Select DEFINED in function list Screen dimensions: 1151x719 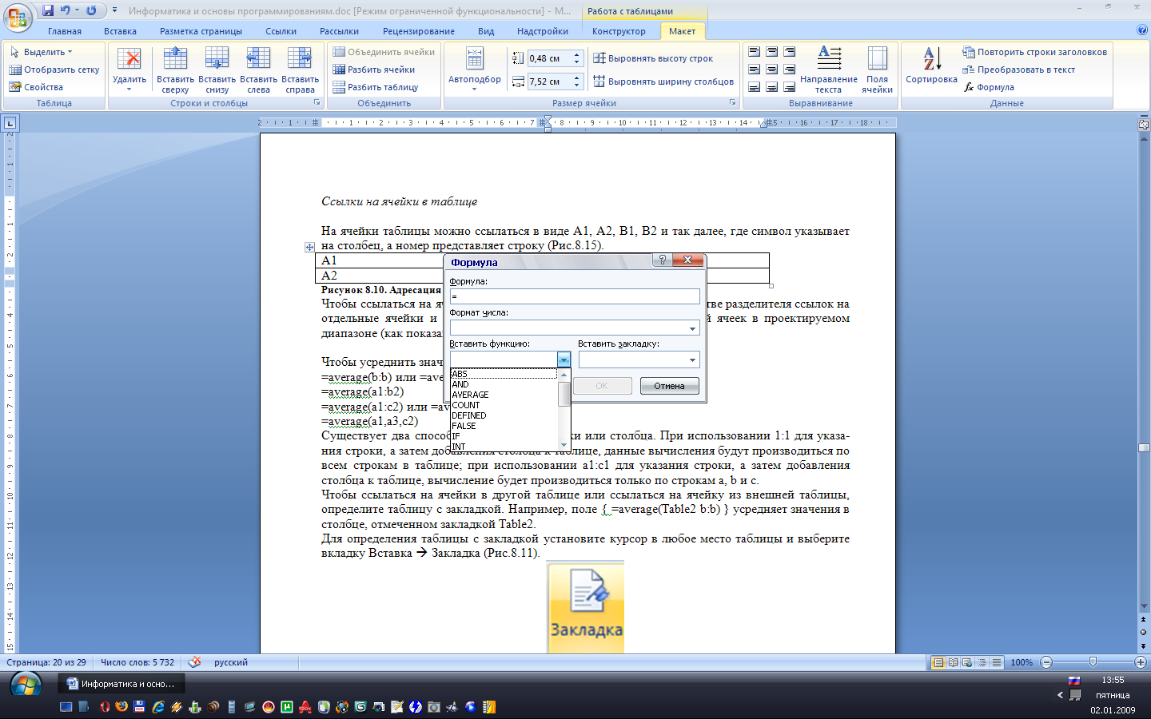click(x=504, y=415)
